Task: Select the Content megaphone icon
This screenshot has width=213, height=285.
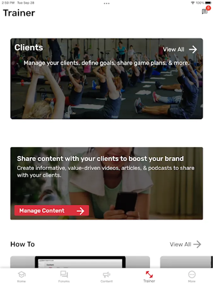Action: point(107,275)
